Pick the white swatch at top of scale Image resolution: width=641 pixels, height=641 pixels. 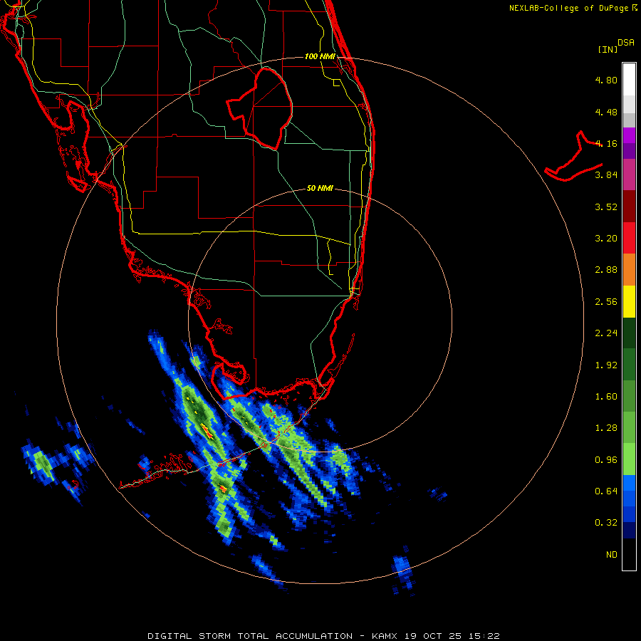[629, 80]
